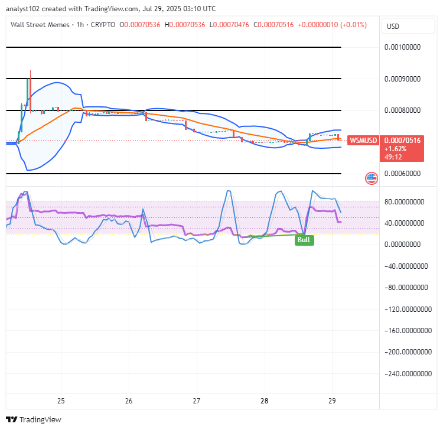
Task: Click the -40.00000000 oscillator axis label
Action: 406,266
